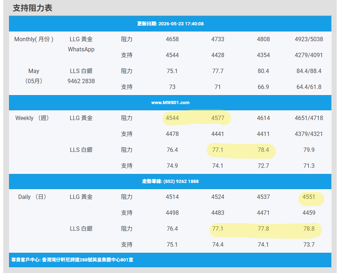Select daily silver support value 73.7
The height and width of the screenshot is (273, 337).
point(309,244)
